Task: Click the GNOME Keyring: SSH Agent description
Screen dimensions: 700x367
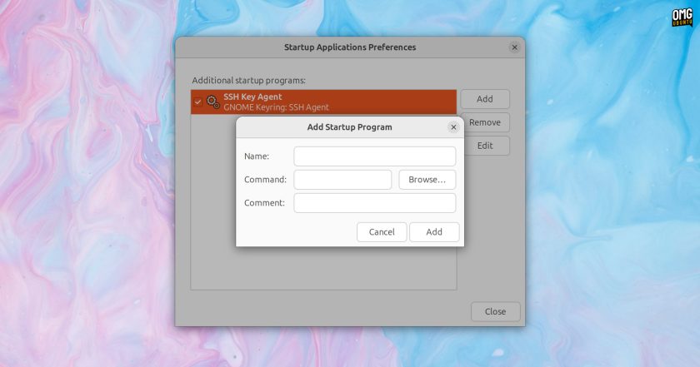Action: point(276,107)
